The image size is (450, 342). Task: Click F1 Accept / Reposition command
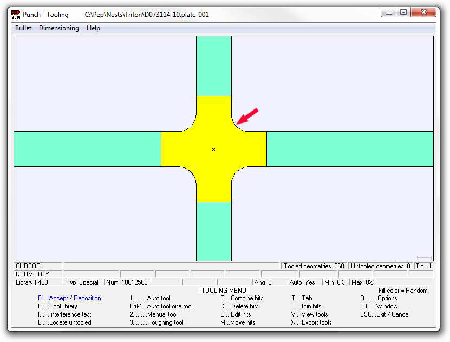point(69,298)
